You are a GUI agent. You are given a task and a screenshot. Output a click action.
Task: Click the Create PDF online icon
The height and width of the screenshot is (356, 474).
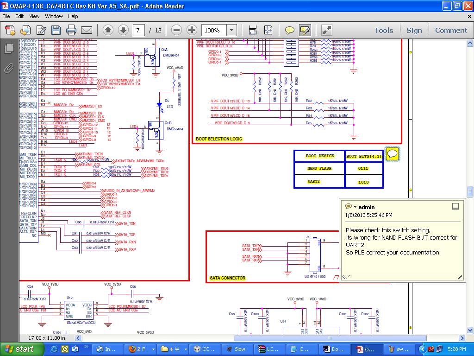[10, 30]
